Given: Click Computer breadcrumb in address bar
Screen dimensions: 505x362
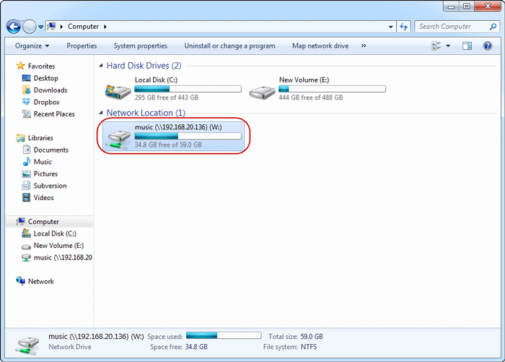Looking at the screenshot, I should click(83, 27).
